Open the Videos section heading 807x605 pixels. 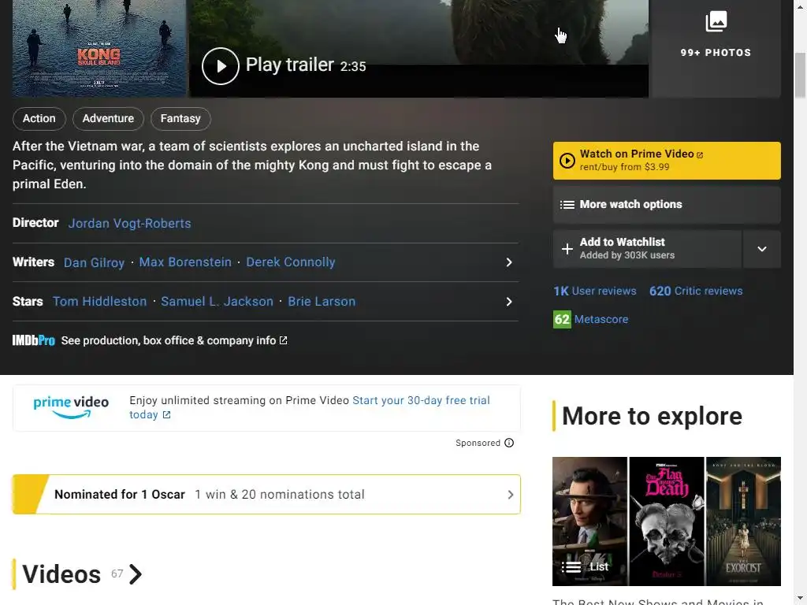tap(61, 574)
